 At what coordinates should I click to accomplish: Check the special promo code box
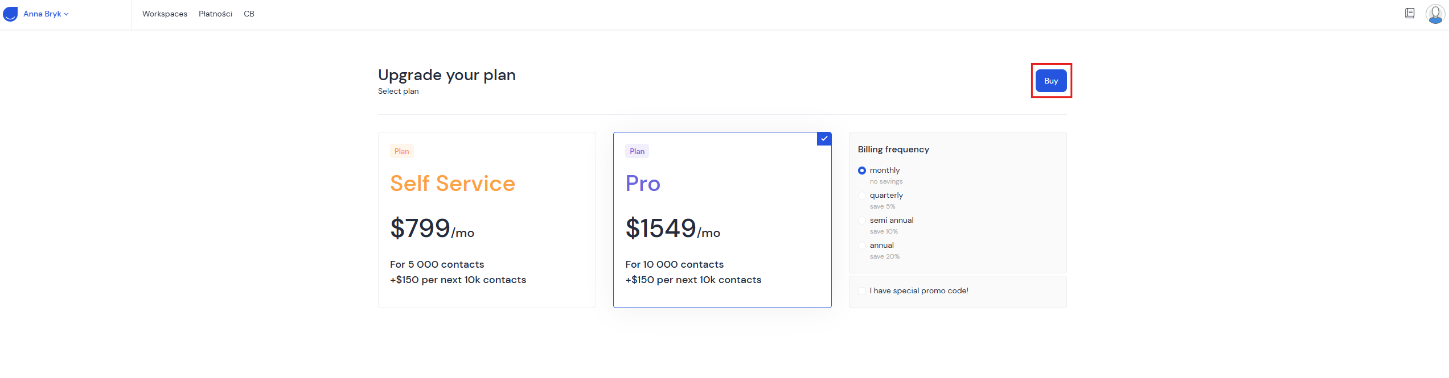[862, 291]
